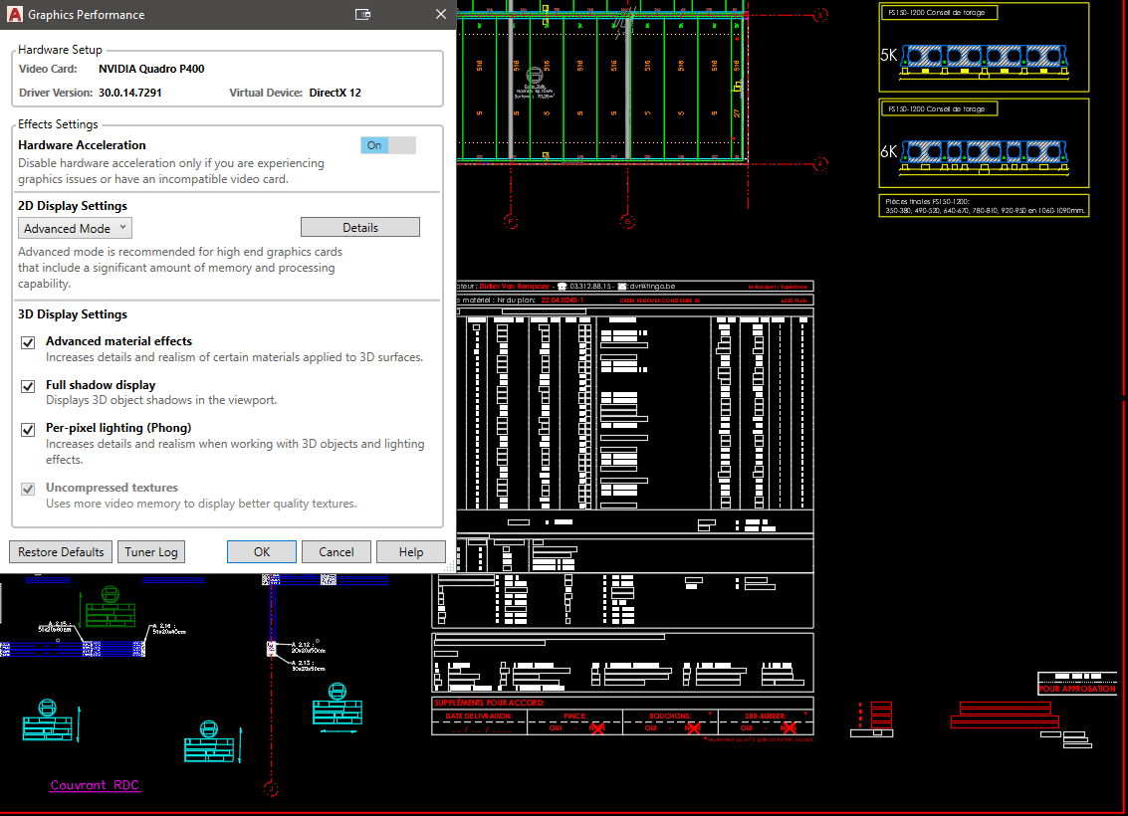Close the Graphics Performance dialog
Screen dimensions: 1128x816
[x=441, y=14]
